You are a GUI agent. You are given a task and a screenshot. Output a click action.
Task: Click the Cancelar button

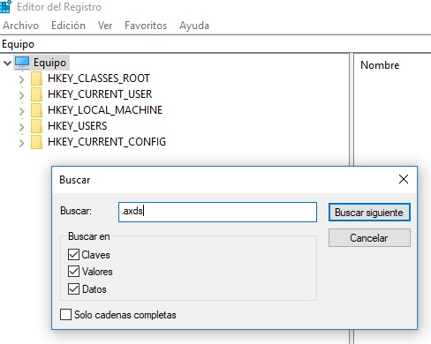369,238
